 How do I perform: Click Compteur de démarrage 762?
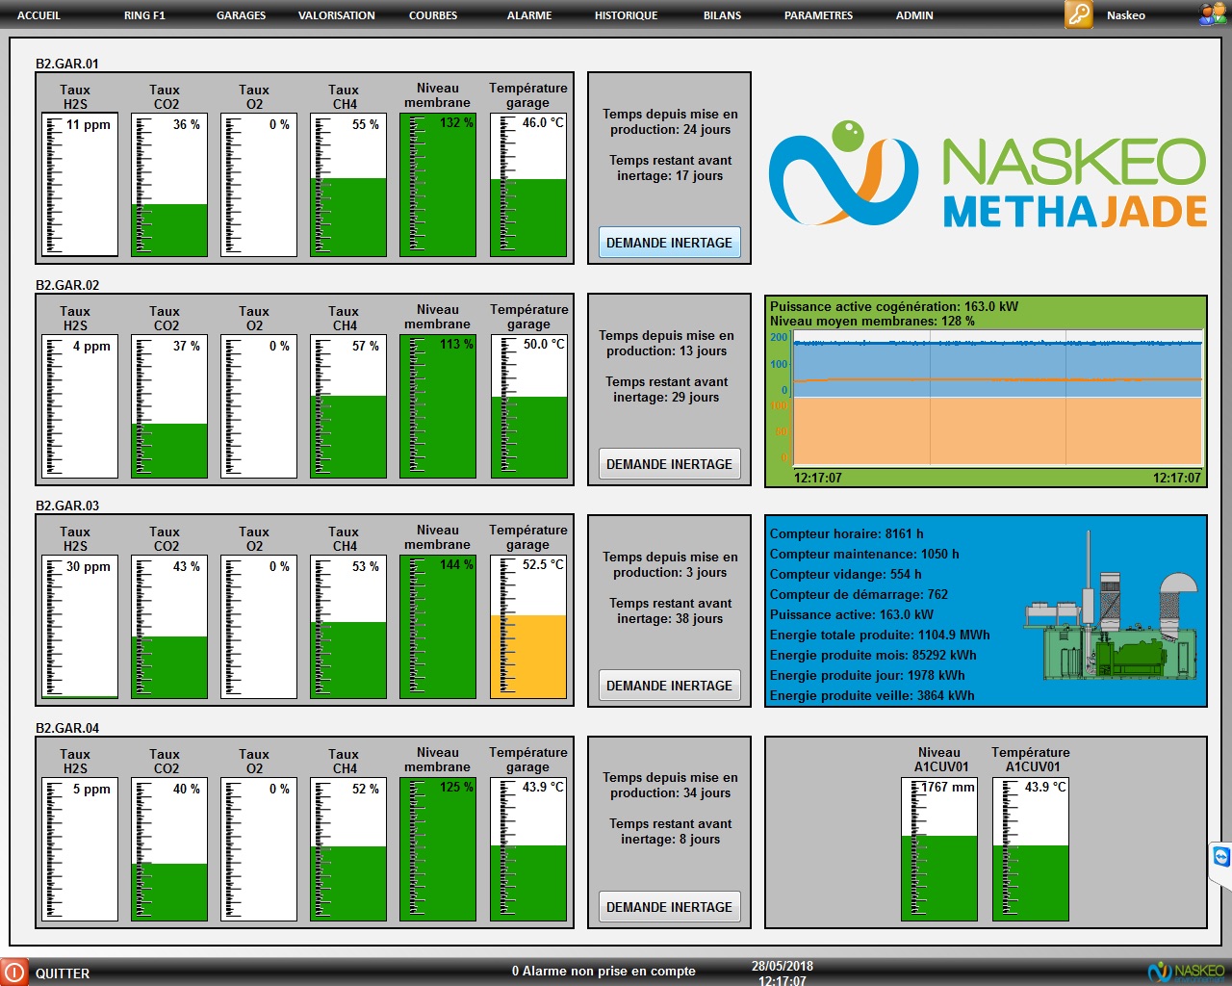859,594
